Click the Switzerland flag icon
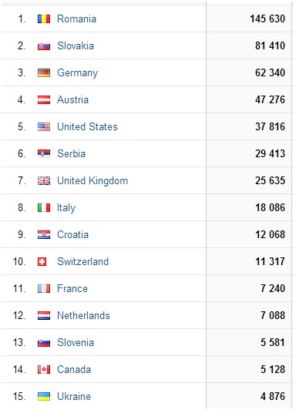Viewport: 296px width, 410px height. point(42,262)
